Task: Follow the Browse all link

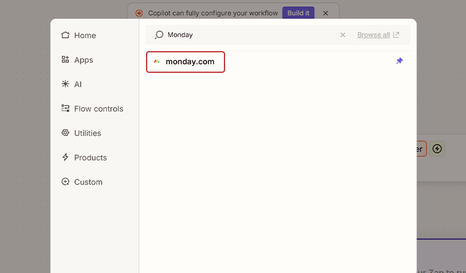Action: pos(373,35)
